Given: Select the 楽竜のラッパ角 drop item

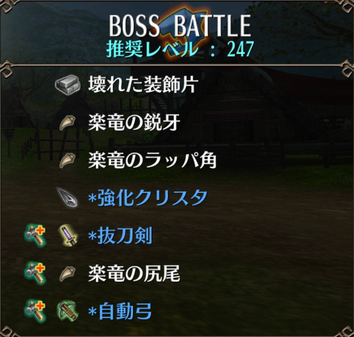Looking at the screenshot, I should coord(152,160).
